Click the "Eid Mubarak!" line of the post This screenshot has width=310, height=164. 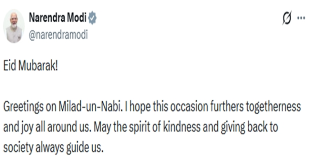coord(31,65)
